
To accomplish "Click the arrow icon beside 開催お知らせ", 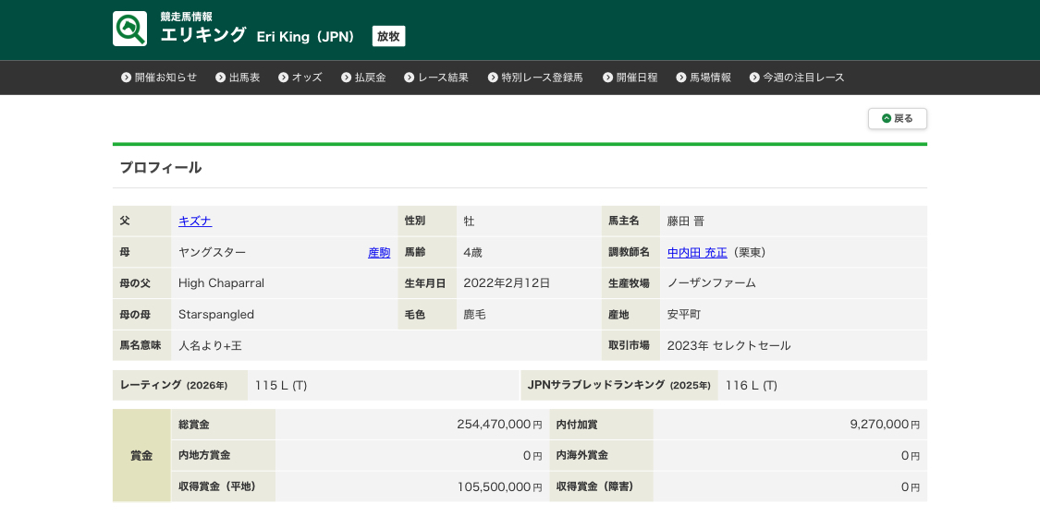I will [x=126, y=78].
